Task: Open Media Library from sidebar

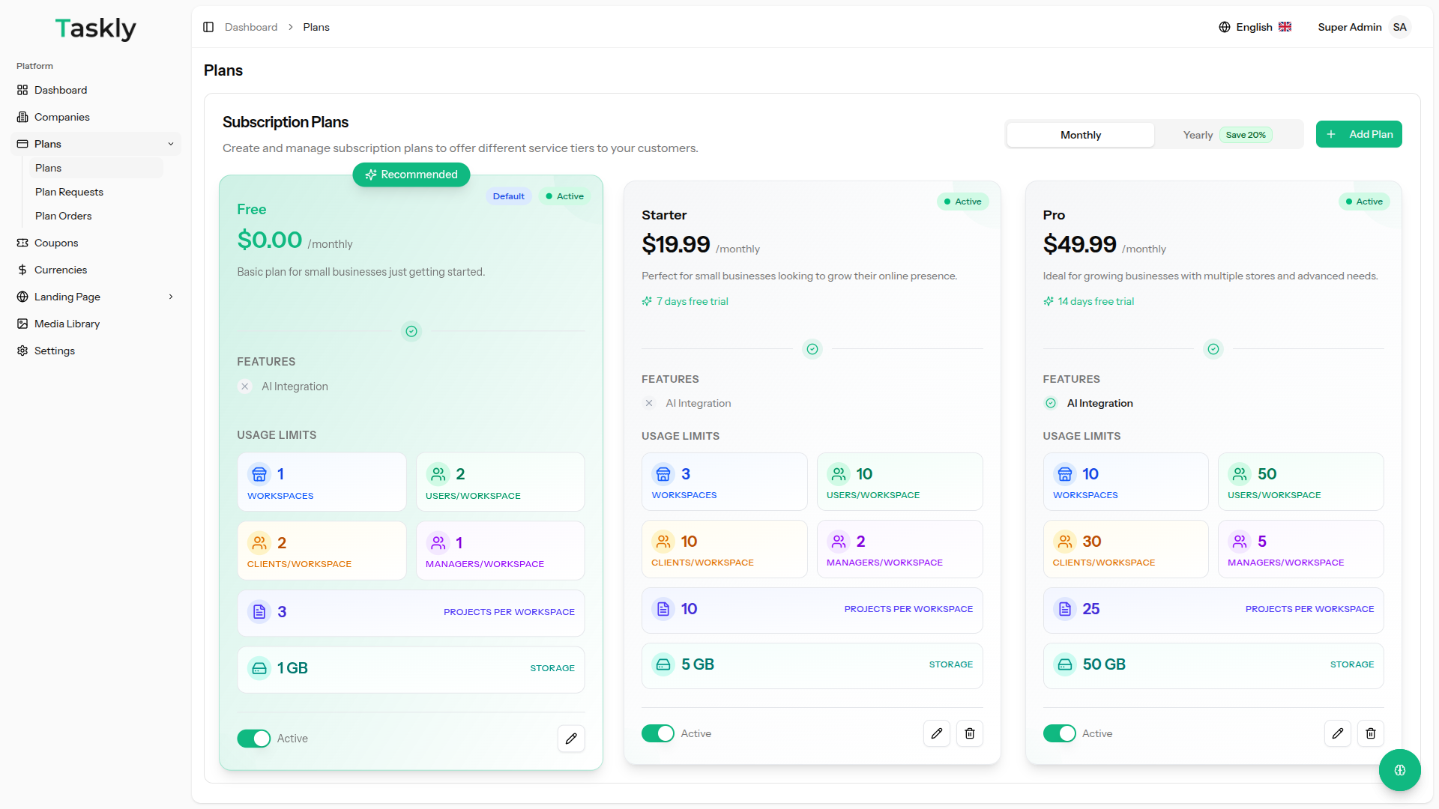Action: point(67,324)
